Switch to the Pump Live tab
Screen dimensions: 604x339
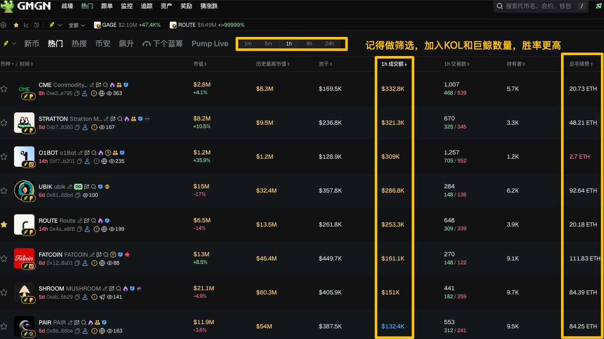(x=210, y=44)
